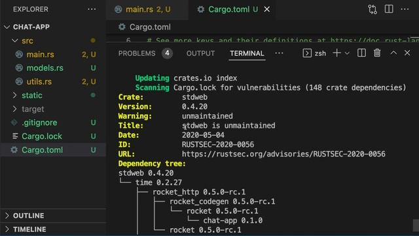The height and width of the screenshot is (236, 419).
Task: Create a new terminal with plus icon
Action: coord(337,53)
